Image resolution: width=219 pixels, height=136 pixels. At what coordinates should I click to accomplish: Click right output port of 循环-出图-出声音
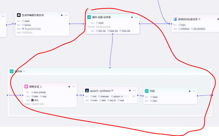tap(140, 24)
